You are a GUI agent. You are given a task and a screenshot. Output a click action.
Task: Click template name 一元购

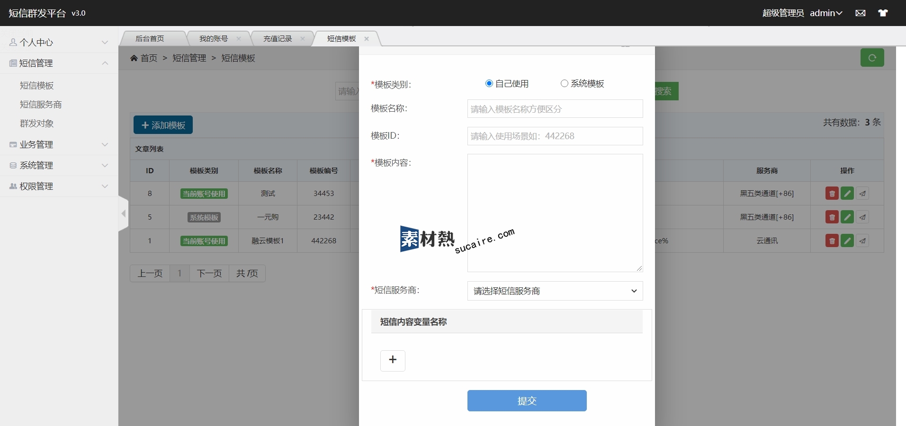coord(268,217)
